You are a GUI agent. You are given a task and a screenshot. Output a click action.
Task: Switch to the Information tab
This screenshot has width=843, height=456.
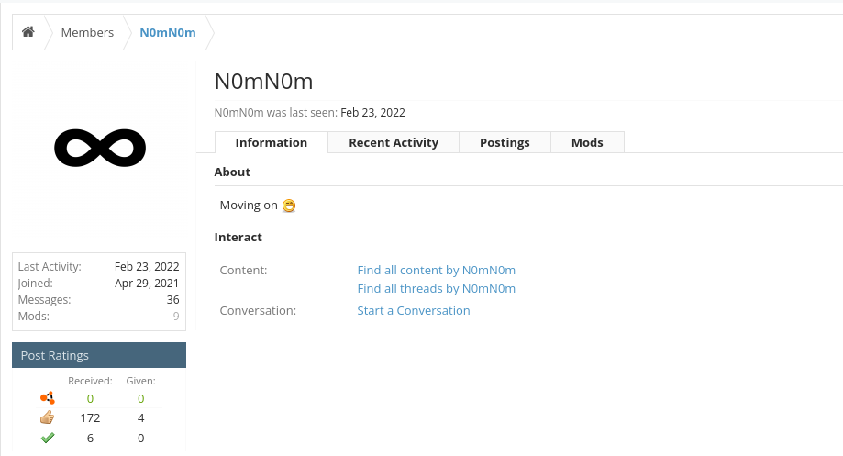[272, 142]
